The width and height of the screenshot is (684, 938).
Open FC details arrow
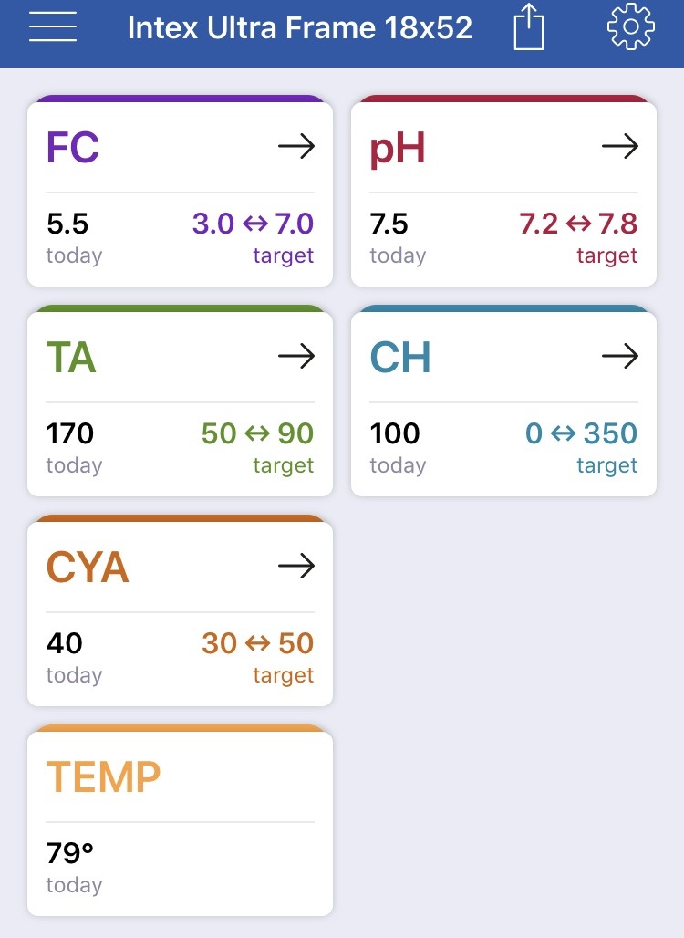(x=296, y=146)
